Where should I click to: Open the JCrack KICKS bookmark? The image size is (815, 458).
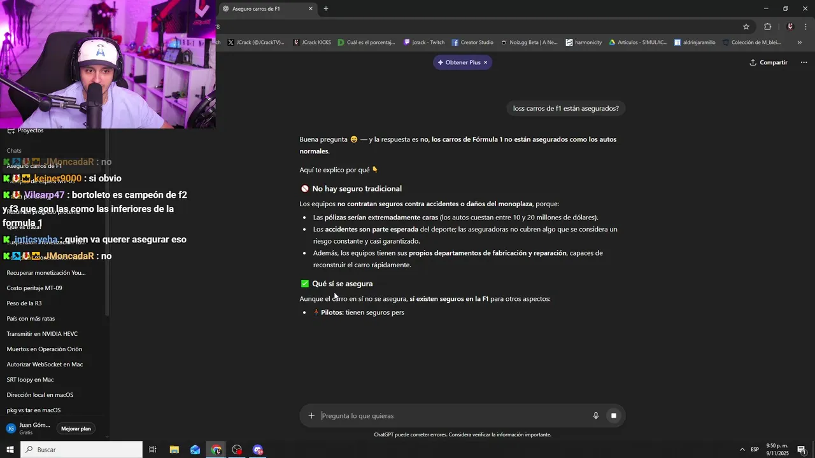312,43
